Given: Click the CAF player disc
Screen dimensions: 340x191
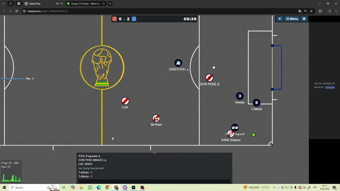Looking at the screenshot, I should (125, 101).
